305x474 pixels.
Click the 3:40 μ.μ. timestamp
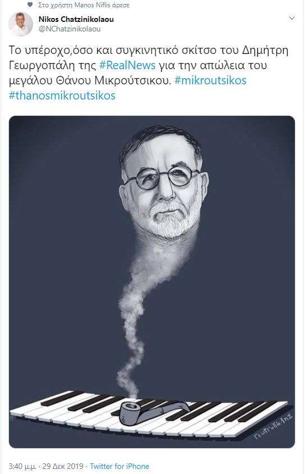(x=22, y=466)
